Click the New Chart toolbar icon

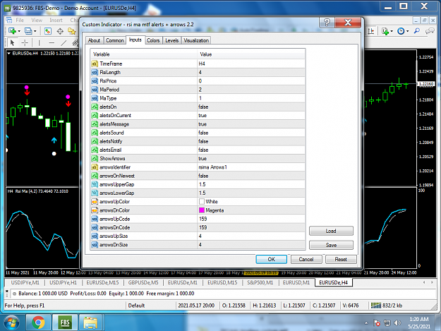[12, 31]
